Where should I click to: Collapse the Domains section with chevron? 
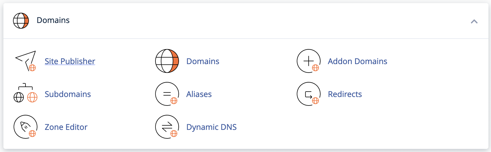(x=474, y=22)
